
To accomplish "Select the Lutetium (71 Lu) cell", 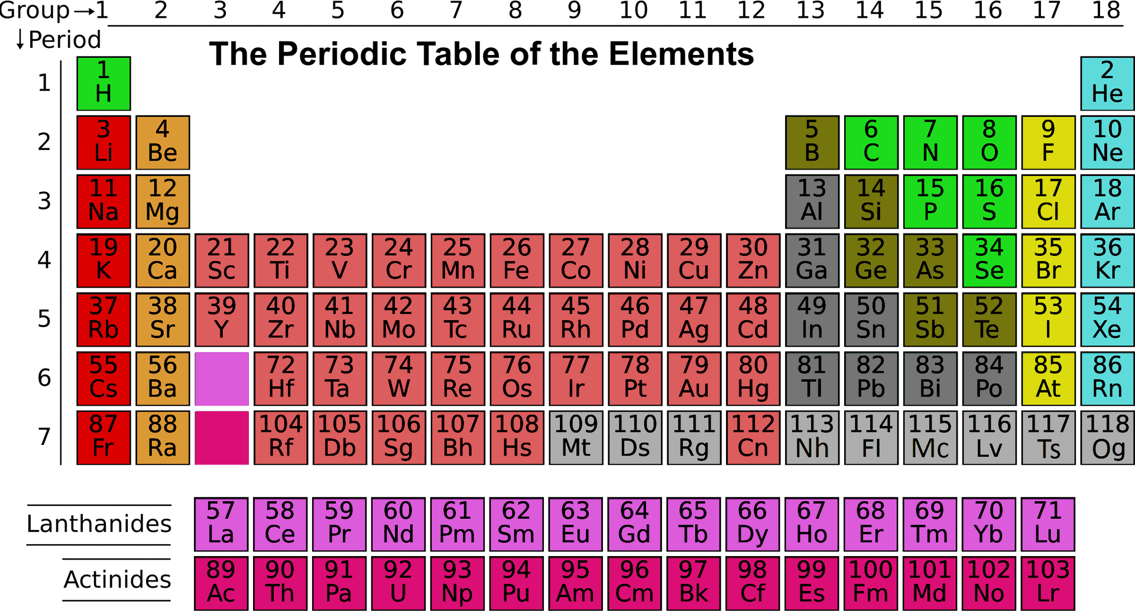I will point(1048,524).
